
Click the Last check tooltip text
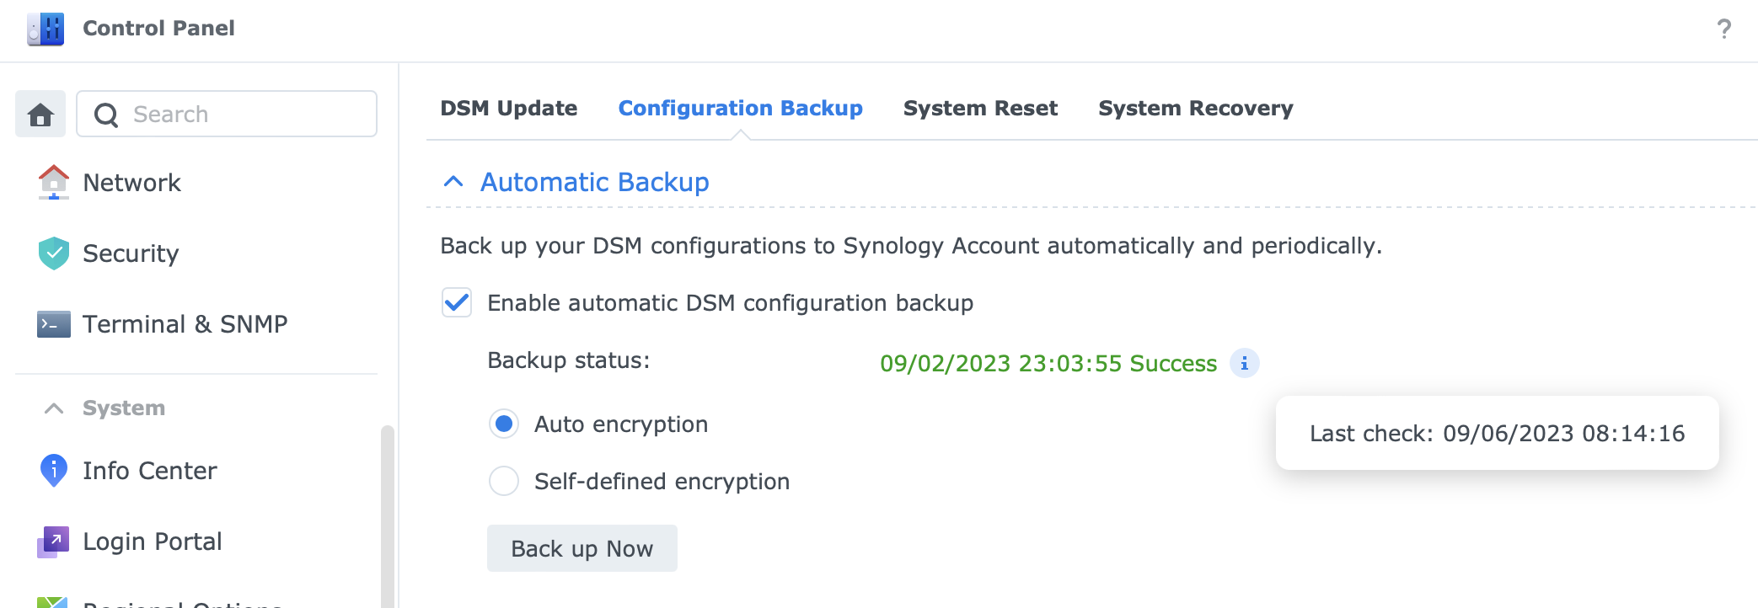1498,434
